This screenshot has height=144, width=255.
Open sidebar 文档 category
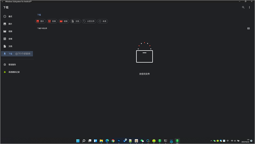pos(10,46)
